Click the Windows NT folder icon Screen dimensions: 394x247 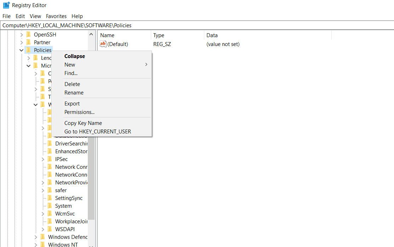click(42, 245)
